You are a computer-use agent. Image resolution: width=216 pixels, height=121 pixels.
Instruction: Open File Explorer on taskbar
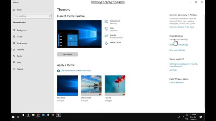(x=33, y=115)
